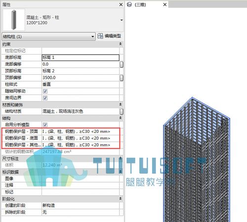
Task: Click the 图像 value field
Action: 81,179
